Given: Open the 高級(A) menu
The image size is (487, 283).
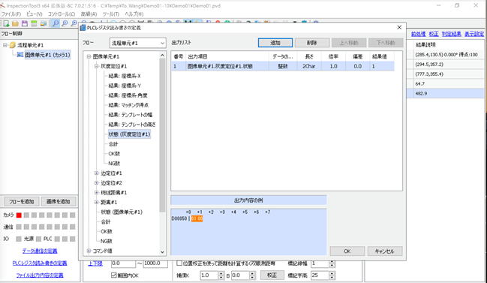Looking at the screenshot, I should tap(89, 14).
